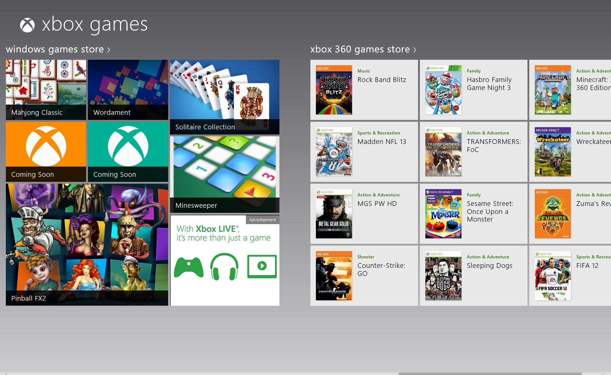Open the Xbox LIVE advertisement text
The height and width of the screenshot is (375, 611).
[x=224, y=233]
